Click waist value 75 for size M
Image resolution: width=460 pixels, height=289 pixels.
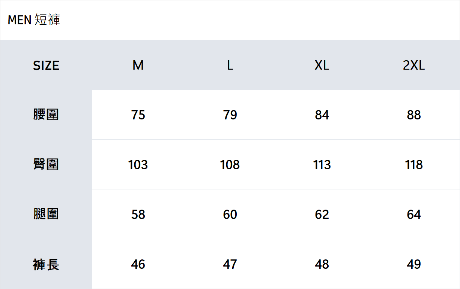click(x=138, y=115)
